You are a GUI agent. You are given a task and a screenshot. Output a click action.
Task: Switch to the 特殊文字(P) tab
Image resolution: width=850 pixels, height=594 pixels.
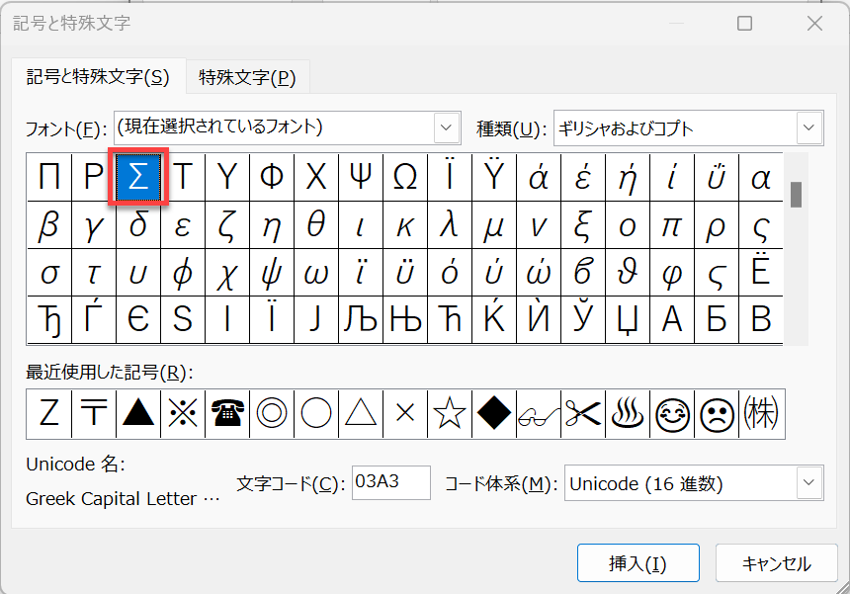pyautogui.click(x=247, y=77)
